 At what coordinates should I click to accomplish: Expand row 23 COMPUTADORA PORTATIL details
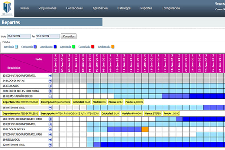[50, 76]
